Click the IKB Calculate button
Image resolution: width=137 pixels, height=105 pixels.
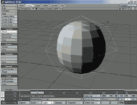[x=9, y=81]
